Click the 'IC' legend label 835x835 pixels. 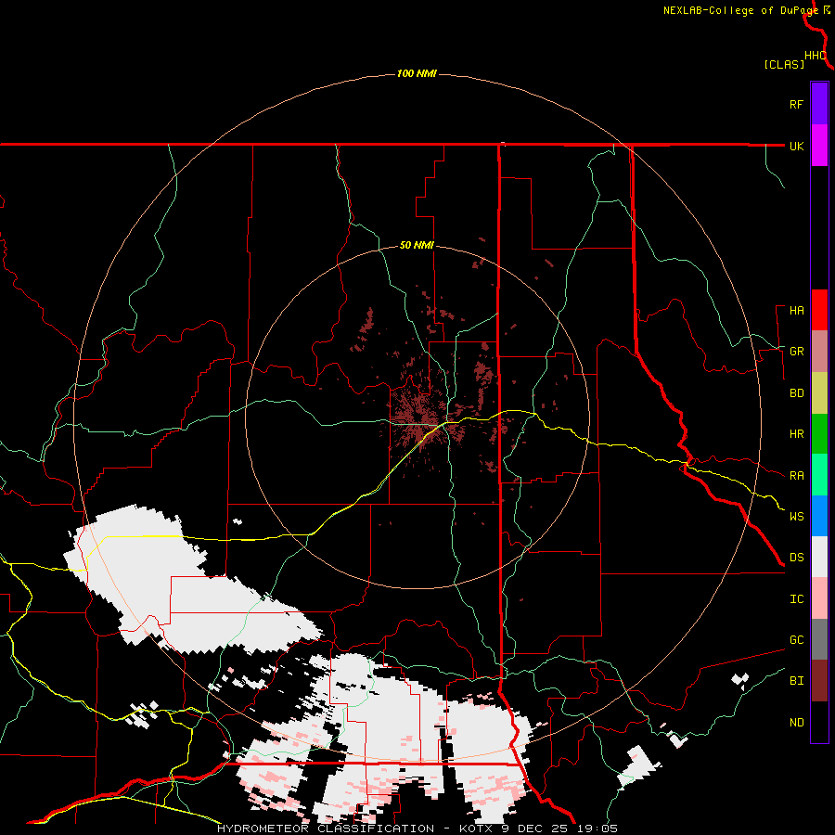click(796, 599)
